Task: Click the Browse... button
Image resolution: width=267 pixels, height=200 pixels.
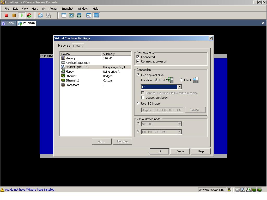Action: (x=195, y=110)
